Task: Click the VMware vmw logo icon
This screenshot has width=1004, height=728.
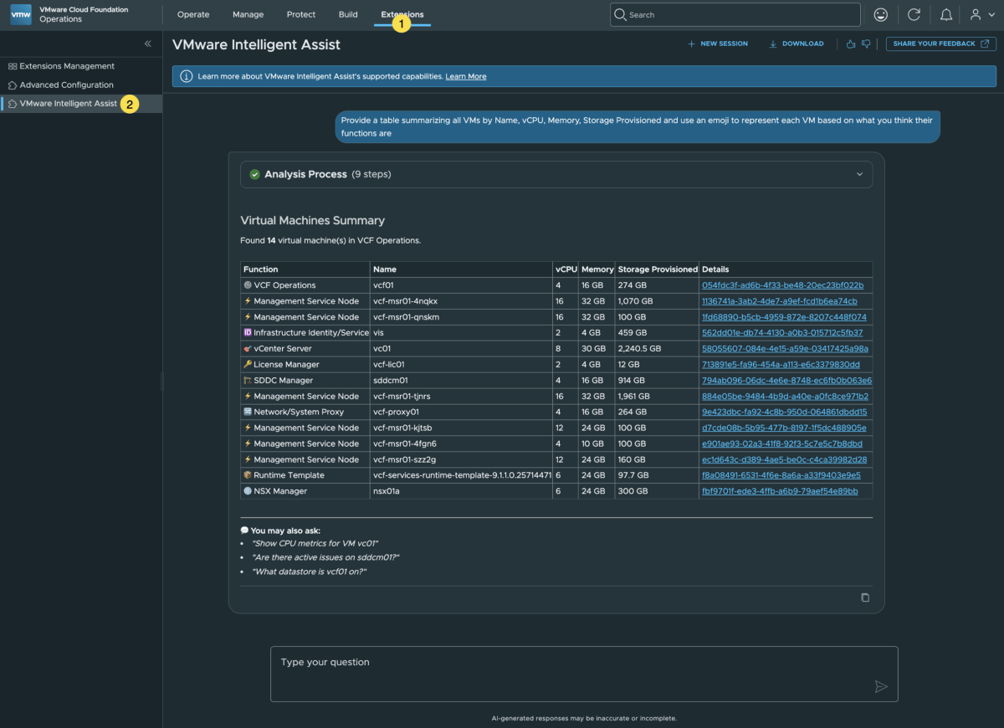Action: tap(22, 14)
